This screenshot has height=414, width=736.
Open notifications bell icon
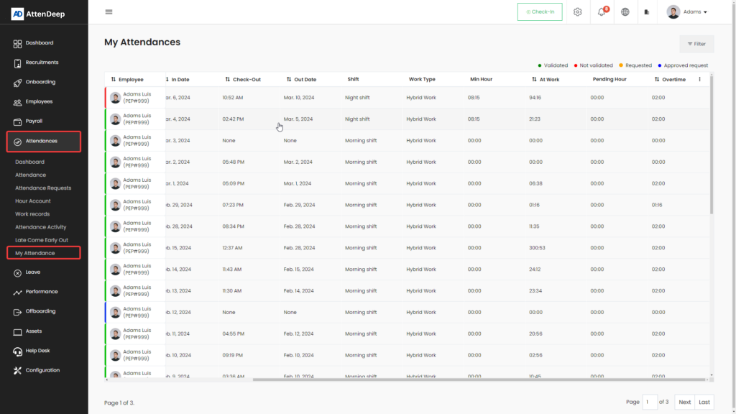click(602, 12)
